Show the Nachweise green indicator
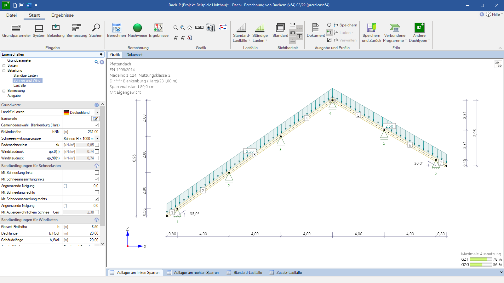 point(137,31)
